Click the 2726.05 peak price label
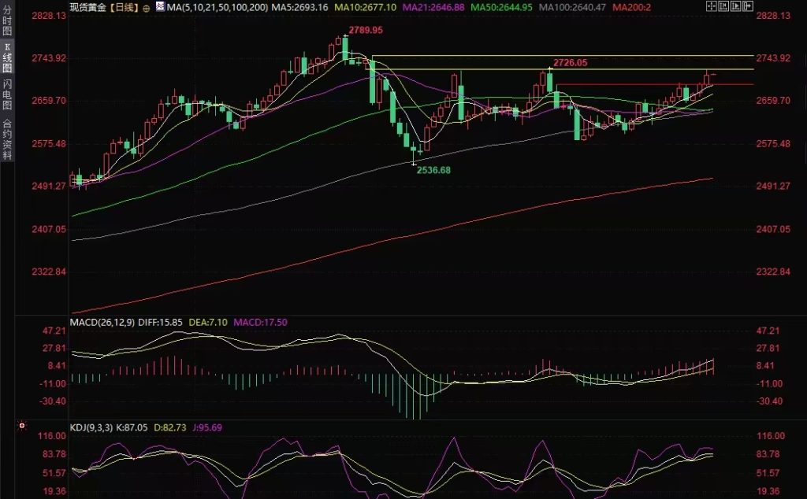This screenshot has width=807, height=499. point(571,63)
